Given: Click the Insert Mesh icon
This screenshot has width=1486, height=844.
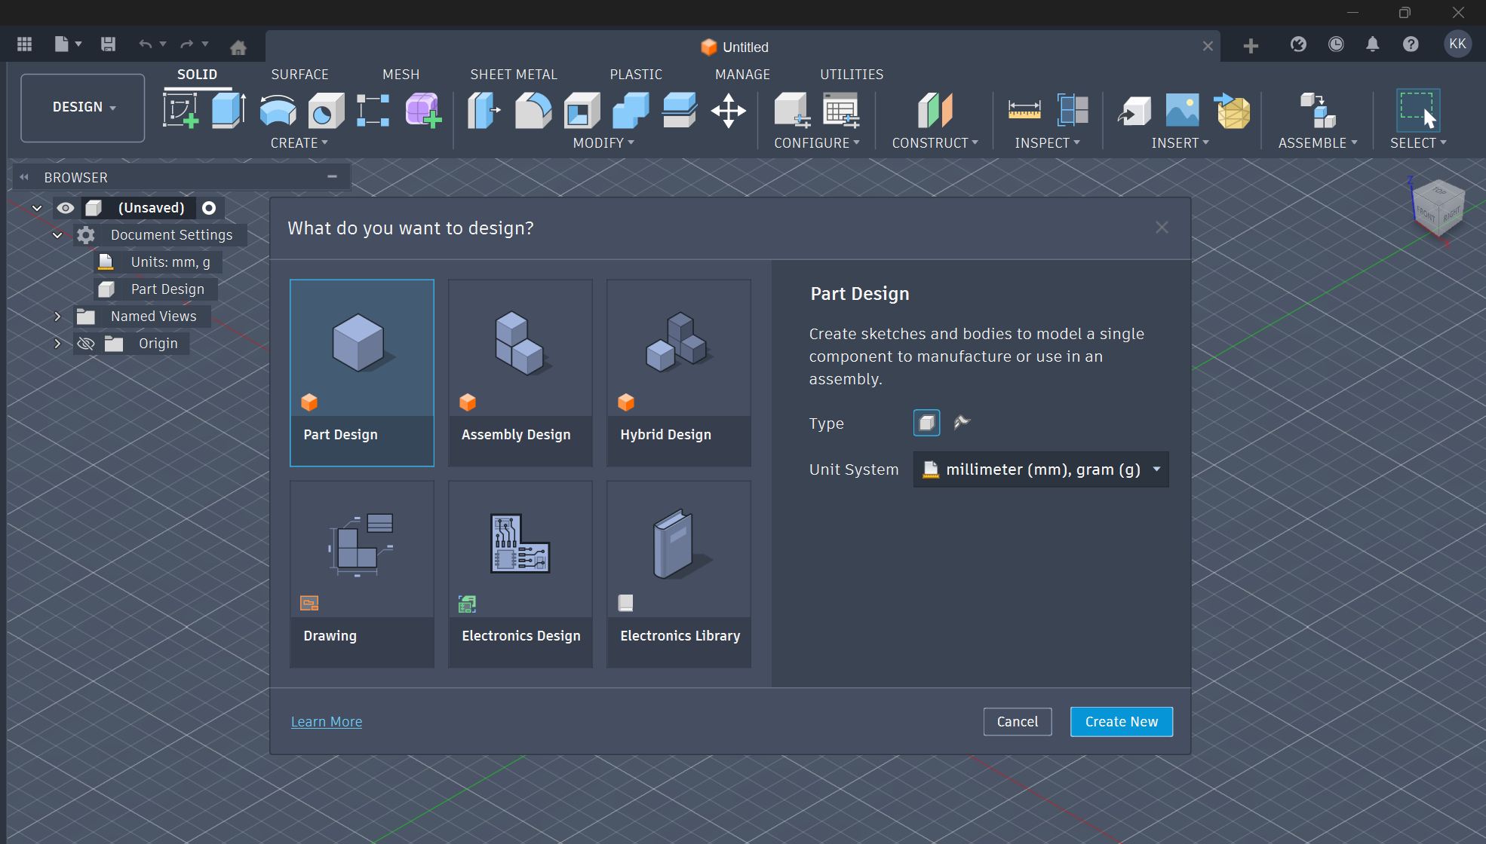Looking at the screenshot, I should [1233, 110].
